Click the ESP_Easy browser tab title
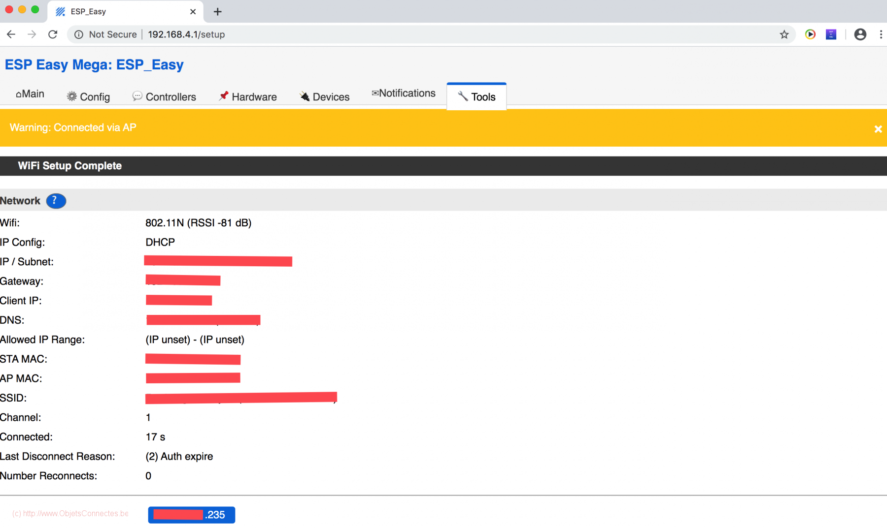This screenshot has height=528, width=887. [88, 11]
